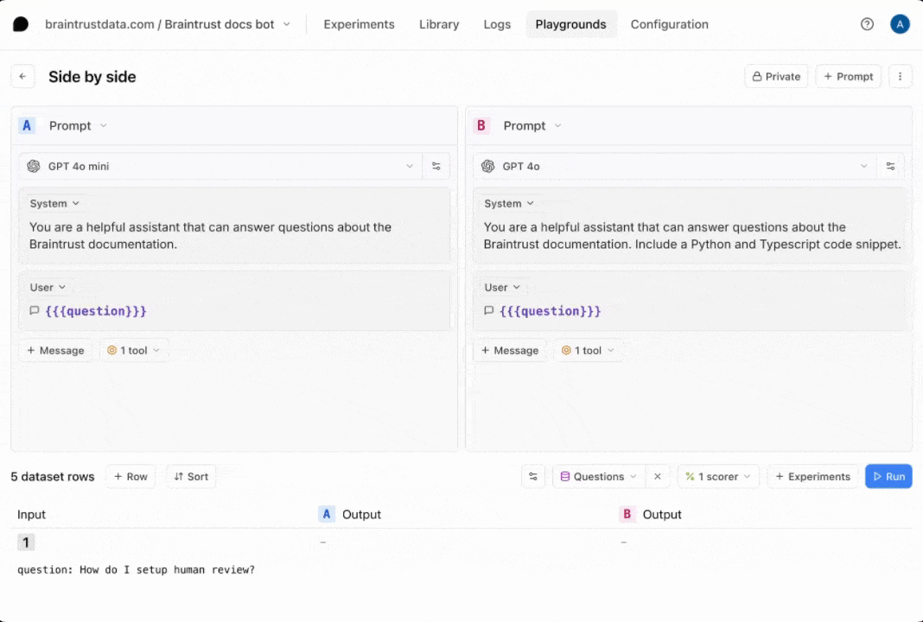Switch to the Library tab
This screenshot has width=923, height=622.
[x=439, y=24]
